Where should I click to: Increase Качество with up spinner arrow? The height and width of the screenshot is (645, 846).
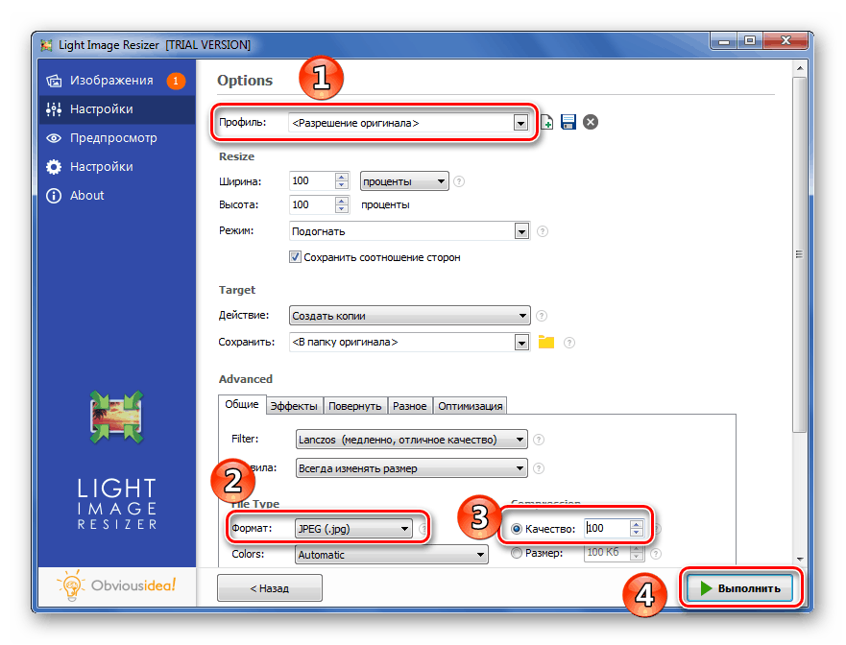(x=637, y=524)
